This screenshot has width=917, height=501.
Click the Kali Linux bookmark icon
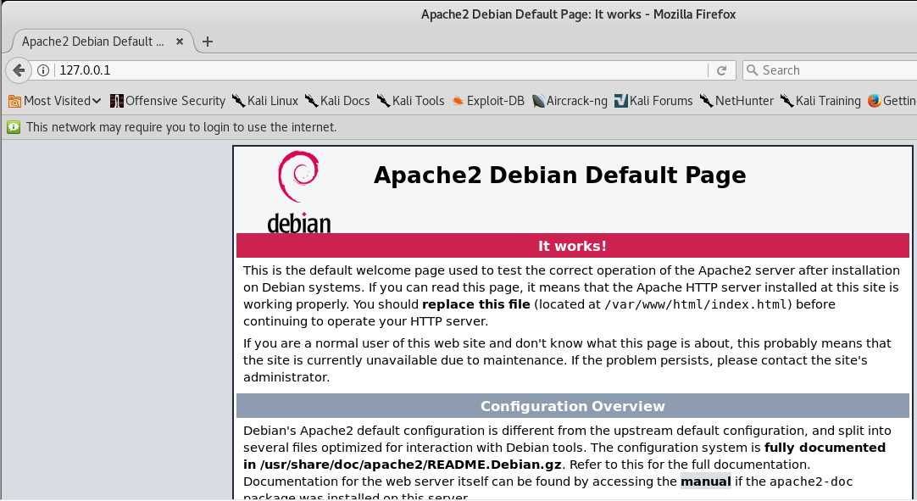click(238, 101)
